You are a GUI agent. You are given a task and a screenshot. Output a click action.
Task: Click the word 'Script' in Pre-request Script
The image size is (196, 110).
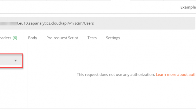(72, 38)
